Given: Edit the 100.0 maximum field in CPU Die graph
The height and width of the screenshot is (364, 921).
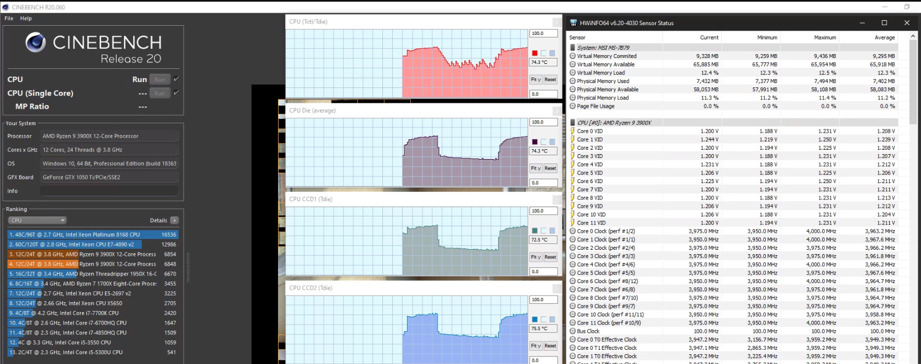Looking at the screenshot, I should [x=544, y=122].
